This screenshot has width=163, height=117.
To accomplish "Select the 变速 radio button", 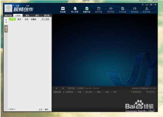I will point(103,92).
